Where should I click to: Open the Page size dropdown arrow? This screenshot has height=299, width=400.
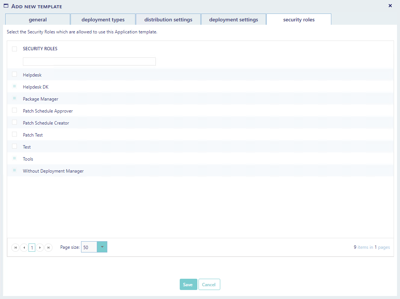pos(102,247)
